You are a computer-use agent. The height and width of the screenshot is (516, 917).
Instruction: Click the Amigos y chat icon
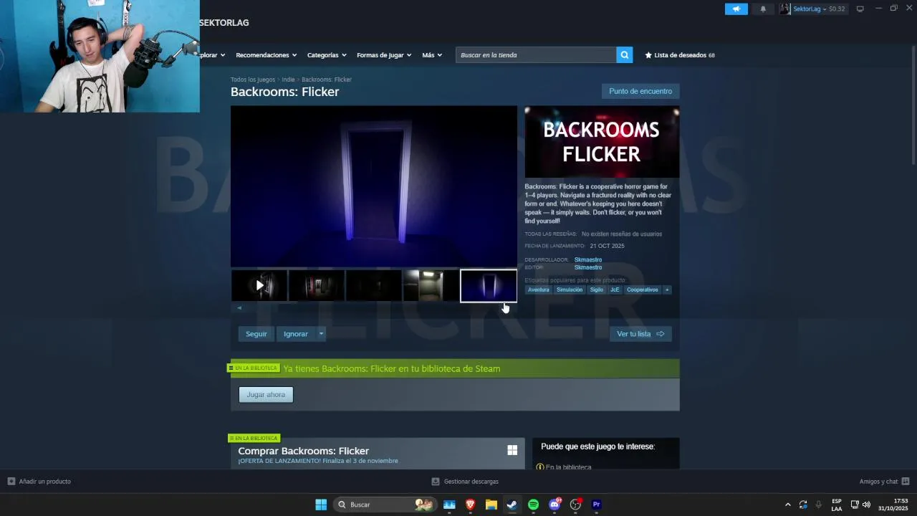point(906,482)
